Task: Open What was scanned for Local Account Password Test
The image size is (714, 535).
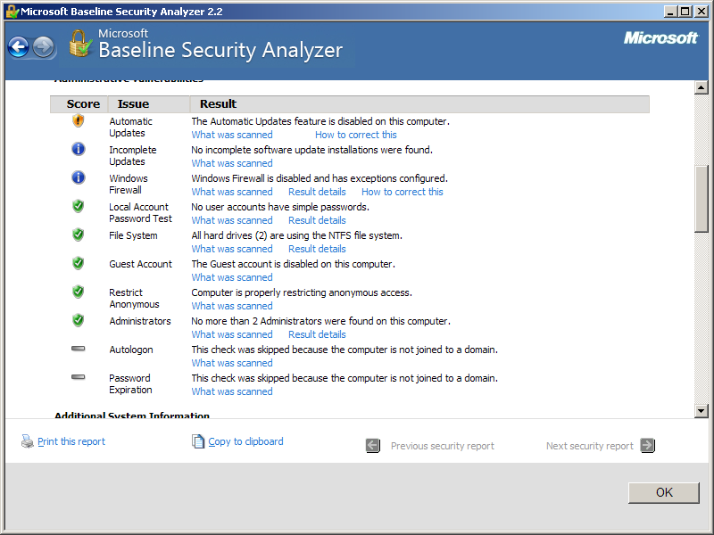Action: pyautogui.click(x=232, y=220)
